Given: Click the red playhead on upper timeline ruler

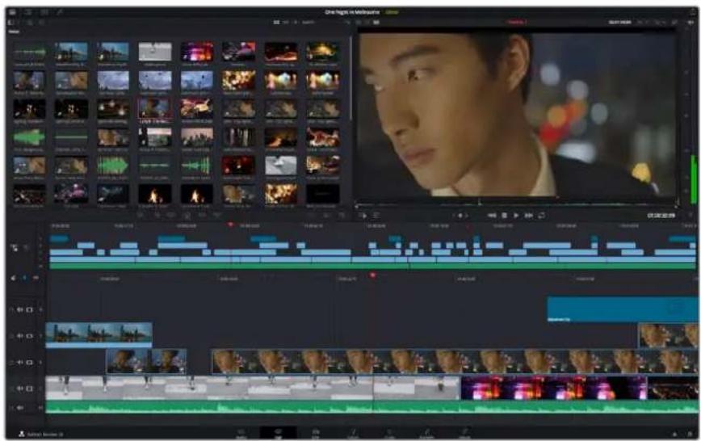Looking at the screenshot, I should [x=231, y=224].
